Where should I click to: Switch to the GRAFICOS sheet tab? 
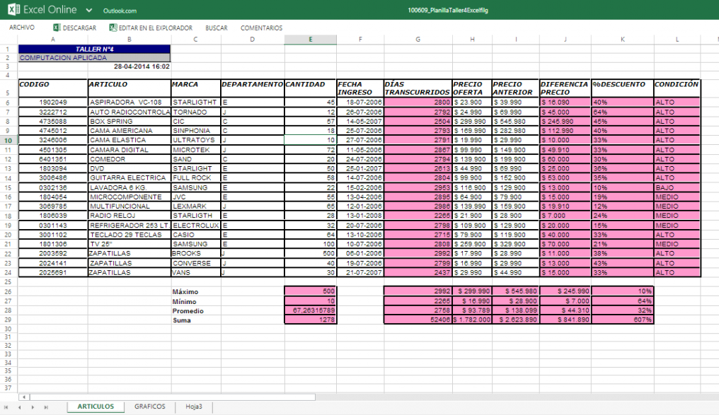click(x=149, y=407)
